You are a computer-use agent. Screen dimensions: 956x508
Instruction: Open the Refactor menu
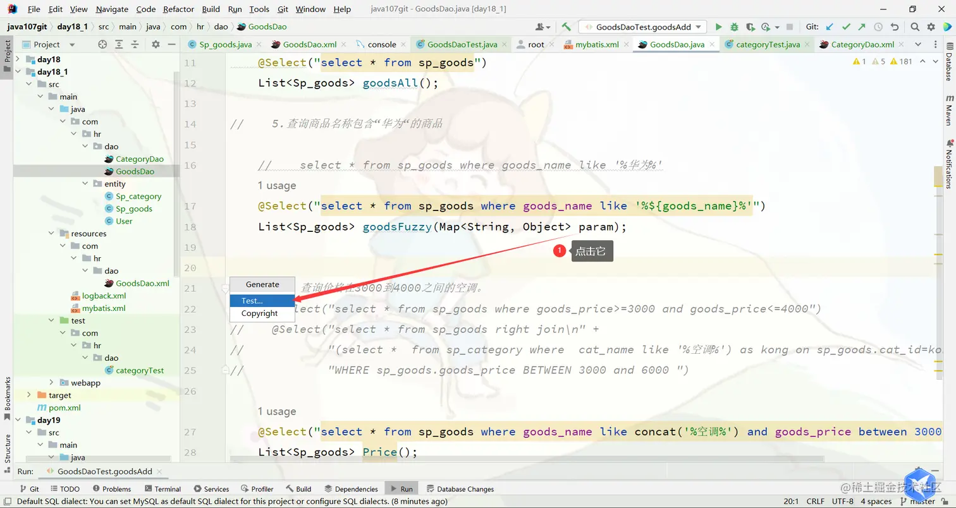(x=178, y=9)
